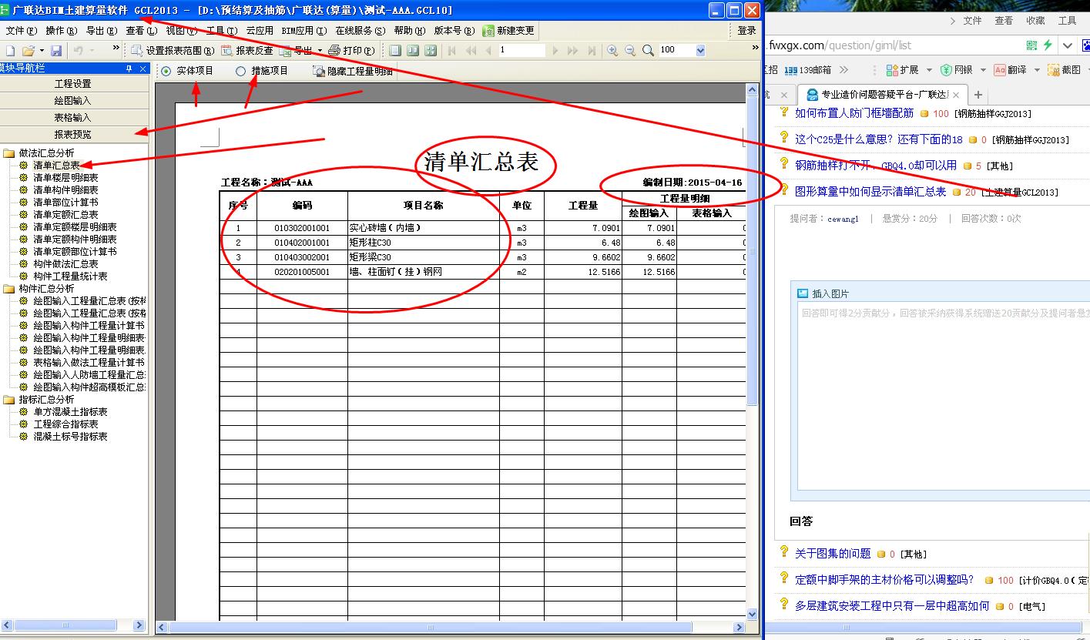Collapse the 构件汇总分析 tree folder
This screenshot has width=1090, height=640.
point(9,289)
